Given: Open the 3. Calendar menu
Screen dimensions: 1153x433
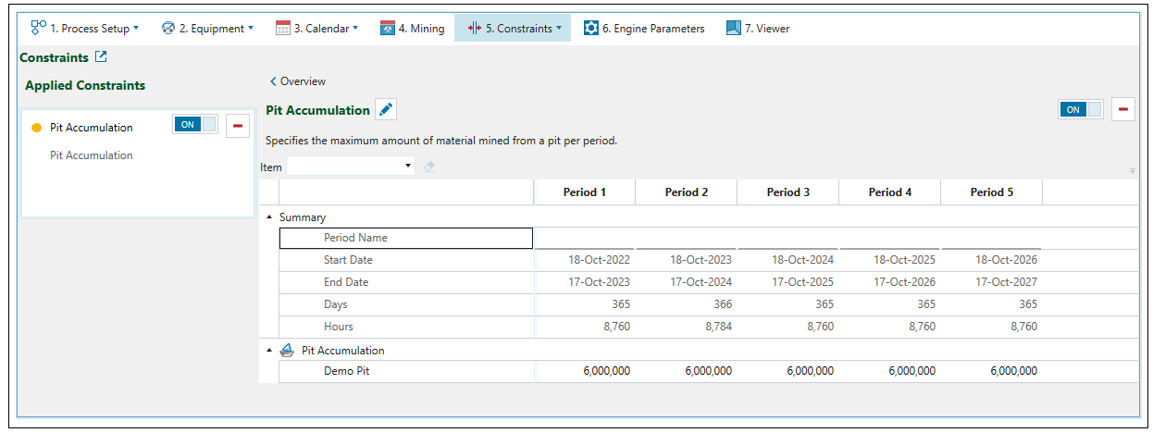Looking at the screenshot, I should click(x=316, y=29).
